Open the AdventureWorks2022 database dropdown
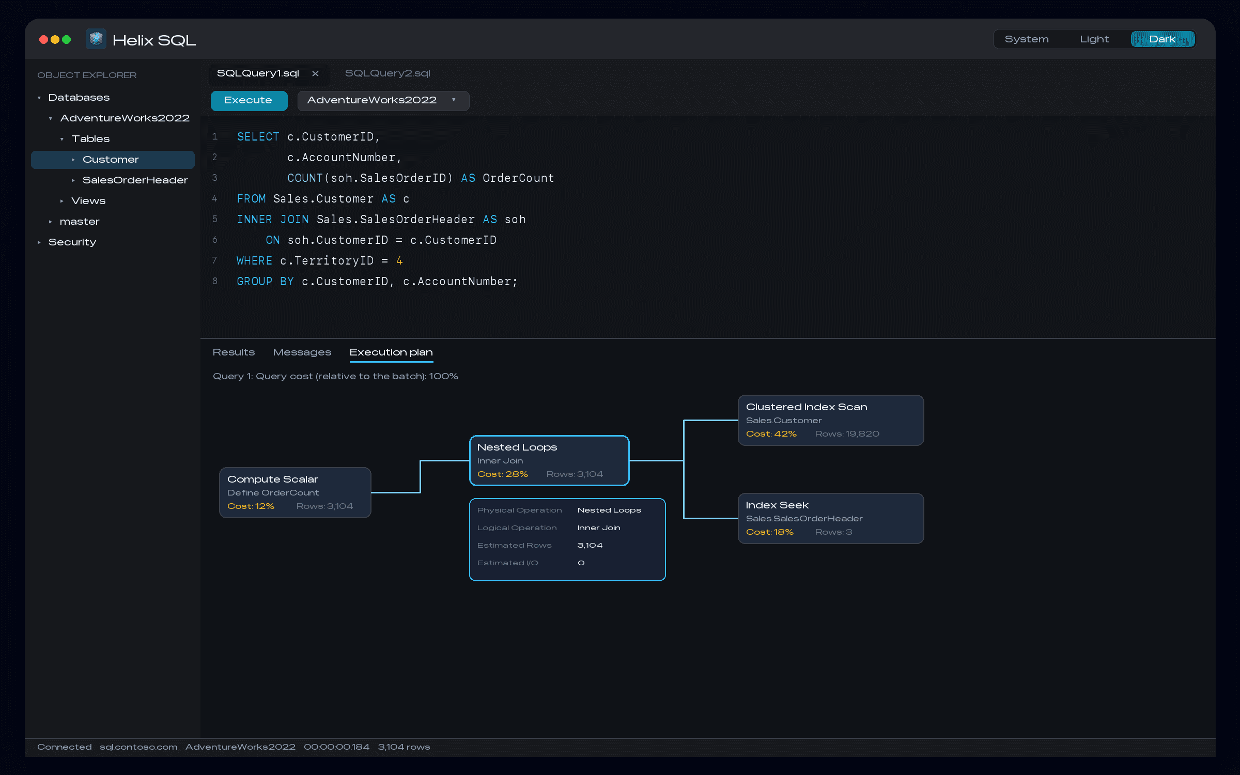Image resolution: width=1240 pixels, height=775 pixels. (x=383, y=101)
